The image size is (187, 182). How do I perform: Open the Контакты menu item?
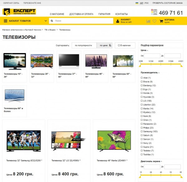122,14
